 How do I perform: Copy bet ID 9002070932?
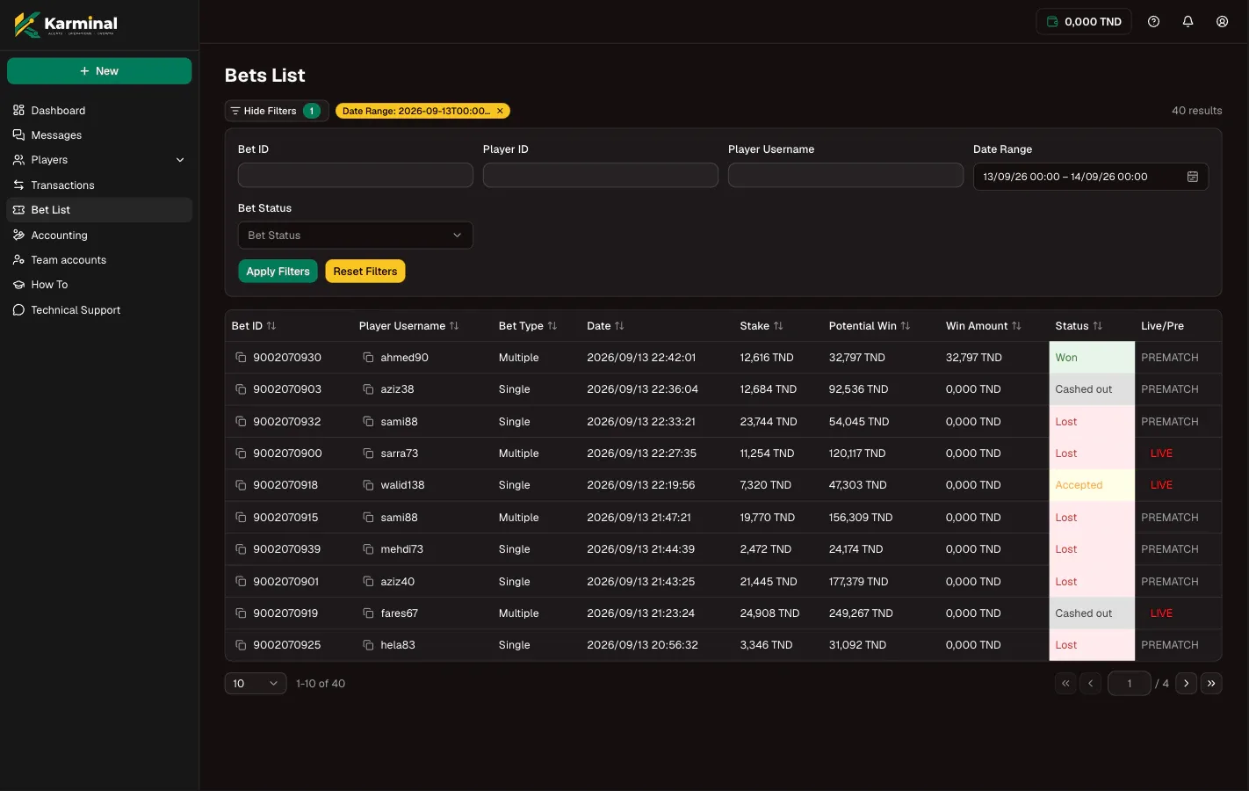(241, 422)
